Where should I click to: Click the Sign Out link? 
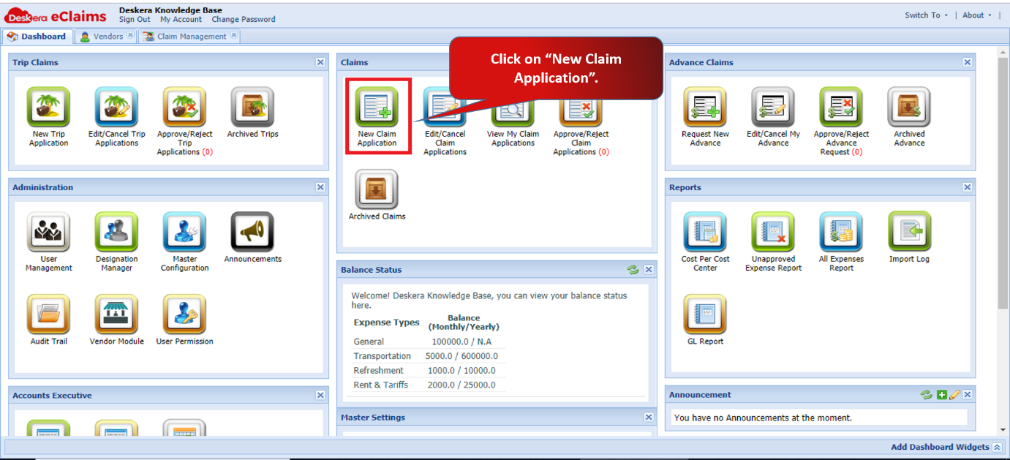point(135,20)
